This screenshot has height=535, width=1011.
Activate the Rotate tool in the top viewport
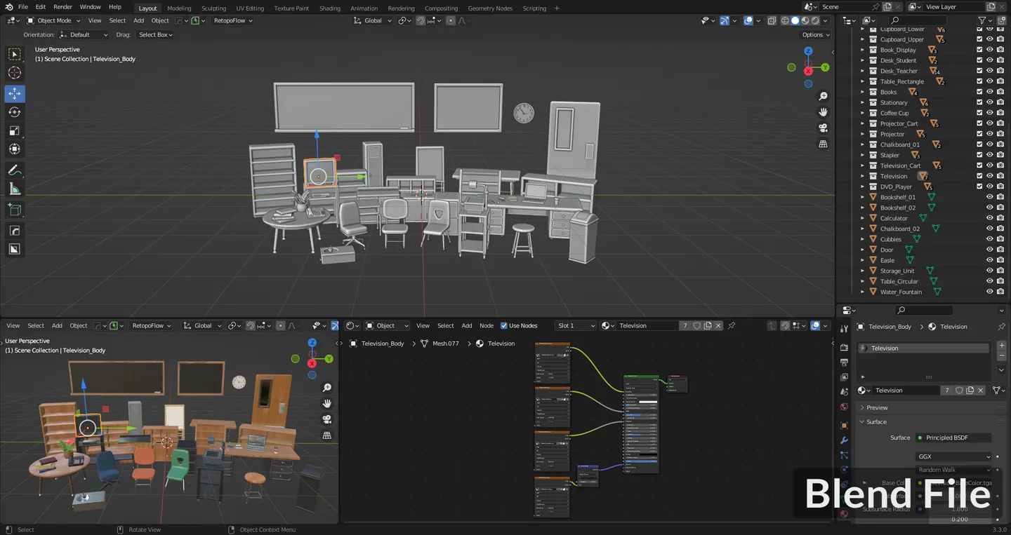click(14, 112)
